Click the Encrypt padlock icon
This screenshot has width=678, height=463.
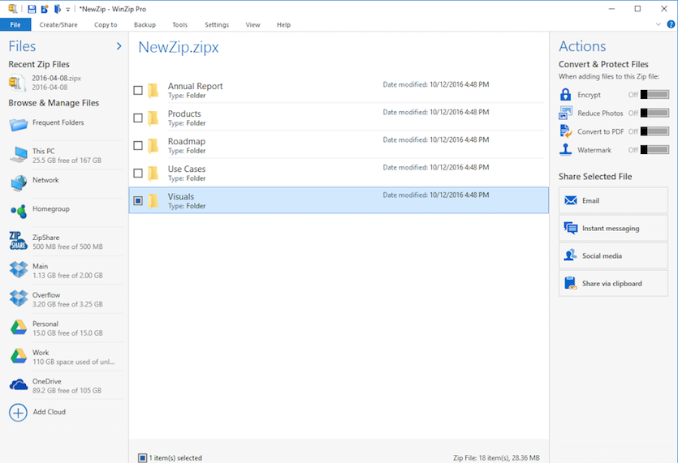click(566, 94)
